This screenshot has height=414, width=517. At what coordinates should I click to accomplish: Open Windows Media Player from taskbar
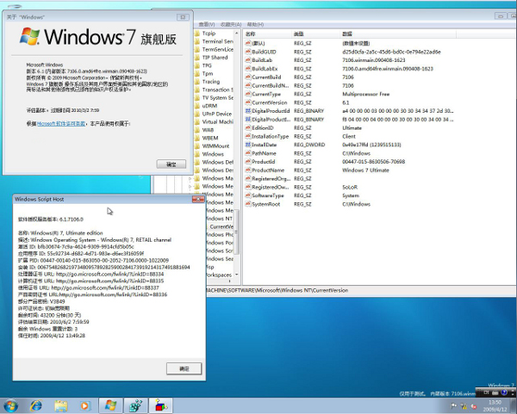pos(85,405)
